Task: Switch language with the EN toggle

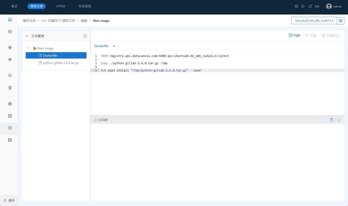Action: point(317,6)
